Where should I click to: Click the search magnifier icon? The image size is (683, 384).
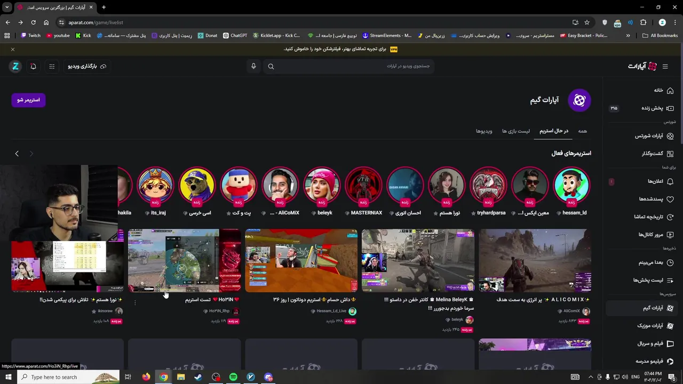[x=271, y=66]
